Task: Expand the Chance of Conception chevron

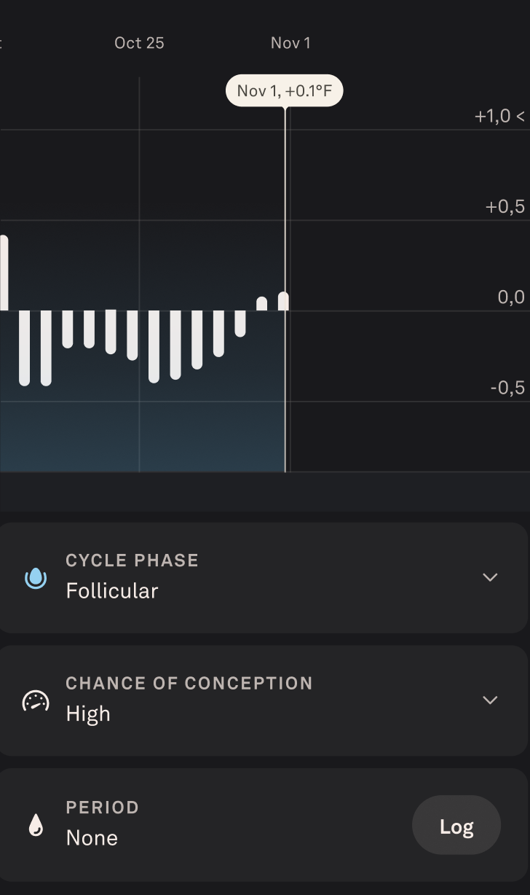Action: click(490, 700)
